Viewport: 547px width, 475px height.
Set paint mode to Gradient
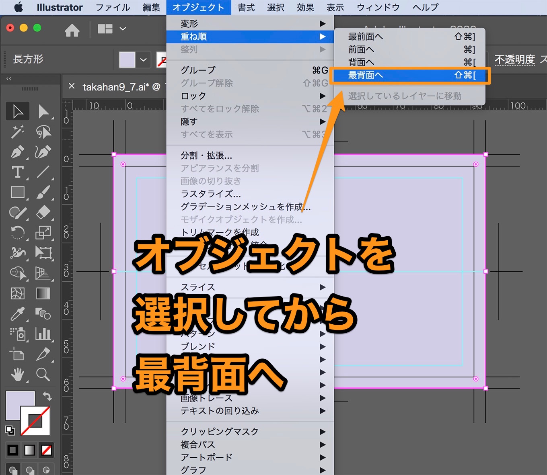pos(30,450)
